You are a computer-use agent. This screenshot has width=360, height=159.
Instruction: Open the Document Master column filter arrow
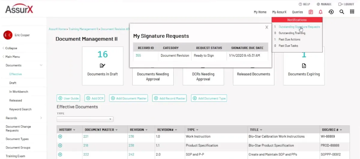[x=116, y=130]
